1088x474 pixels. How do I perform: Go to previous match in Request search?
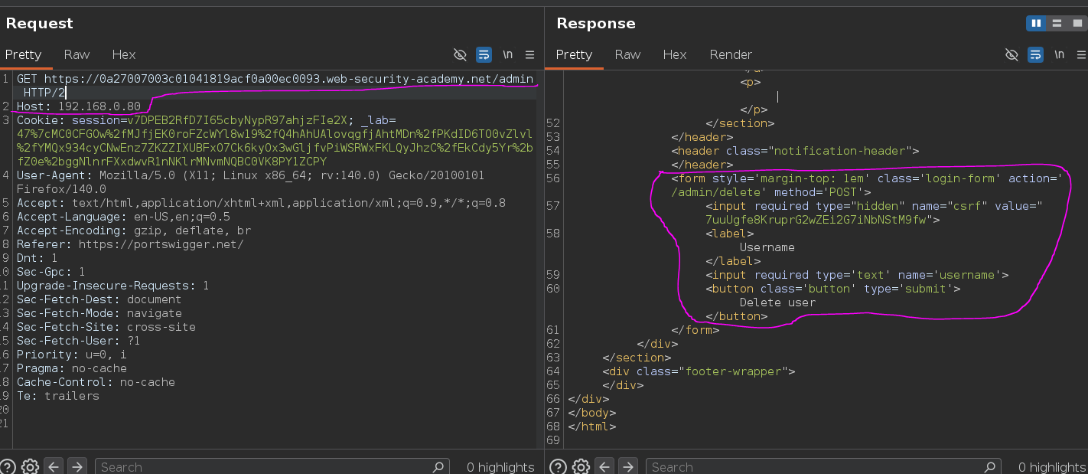pyautogui.click(x=53, y=466)
